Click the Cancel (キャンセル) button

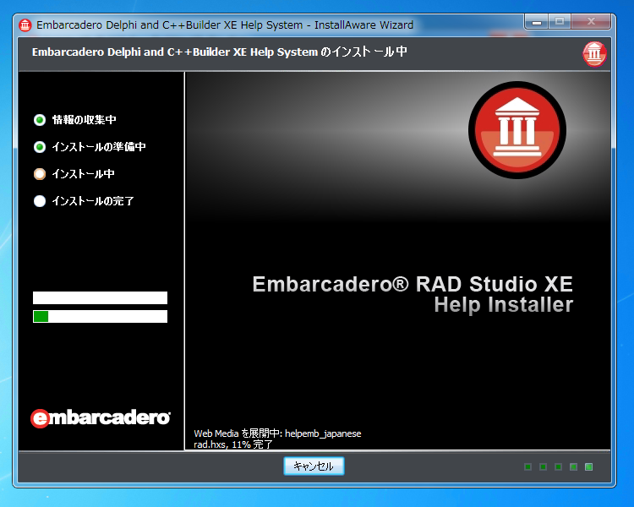(x=314, y=466)
